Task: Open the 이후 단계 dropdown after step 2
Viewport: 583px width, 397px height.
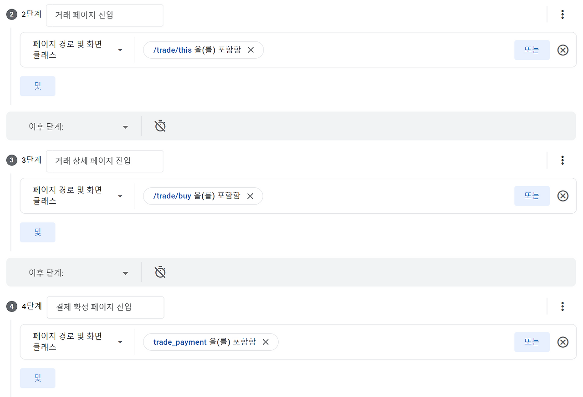Action: [x=125, y=127]
